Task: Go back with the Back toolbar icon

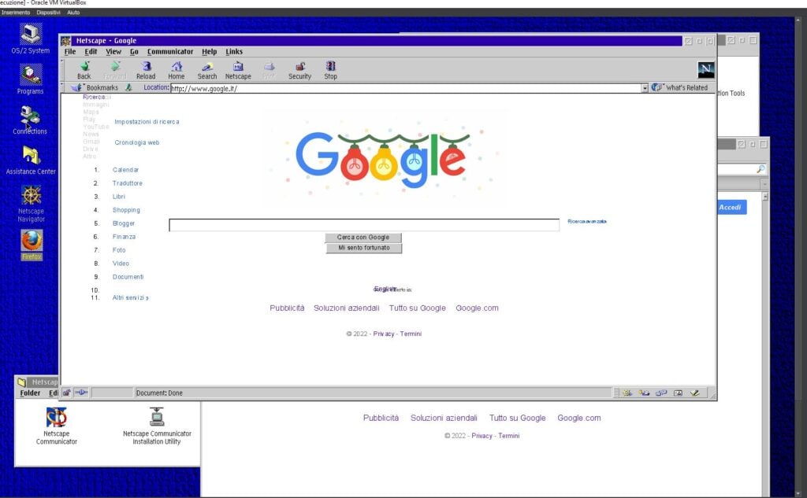Action: pos(84,66)
